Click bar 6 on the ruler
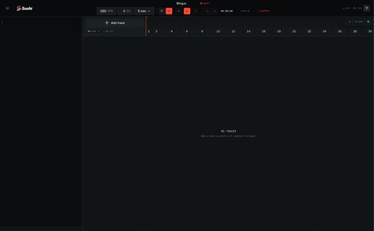Image resolution: width=374 pixels, height=231 pixels. [x=187, y=31]
